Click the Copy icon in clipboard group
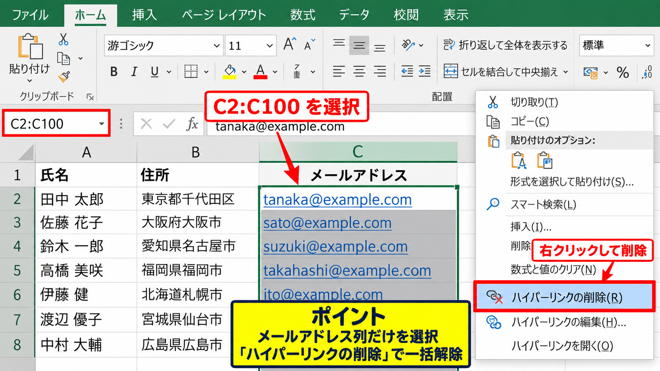660x371 pixels. pyautogui.click(x=63, y=58)
